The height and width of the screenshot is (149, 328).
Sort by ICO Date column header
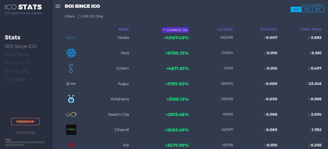225,29
